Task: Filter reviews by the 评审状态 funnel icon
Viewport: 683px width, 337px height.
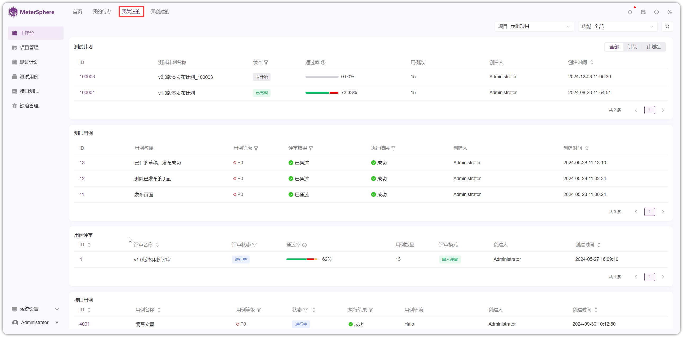Action: (254, 245)
